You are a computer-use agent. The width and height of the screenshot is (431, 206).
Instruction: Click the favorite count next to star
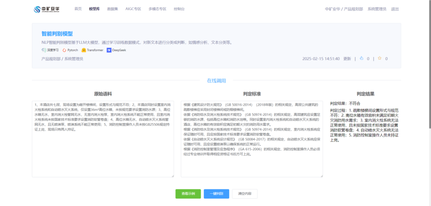(386, 59)
